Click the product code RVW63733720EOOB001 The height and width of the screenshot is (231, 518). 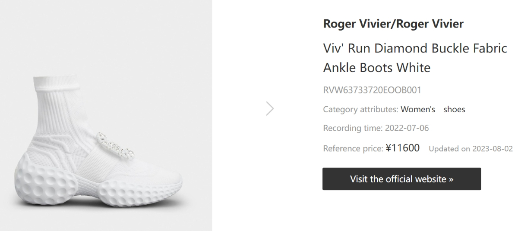point(372,90)
